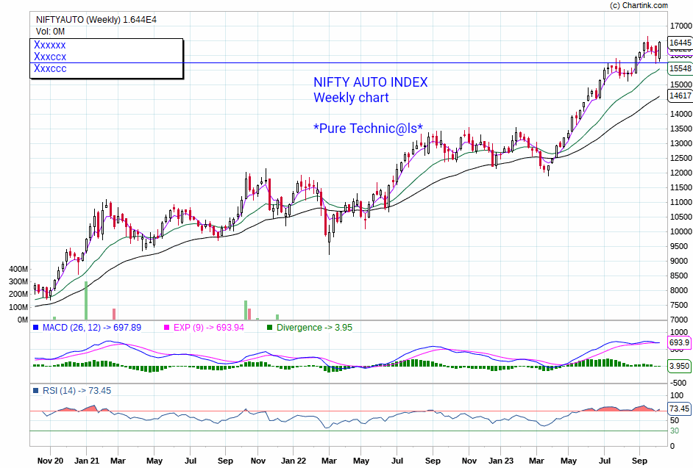Click the RSI (14) legend square
Viewport: 693px width, 468px height.
(x=36, y=391)
